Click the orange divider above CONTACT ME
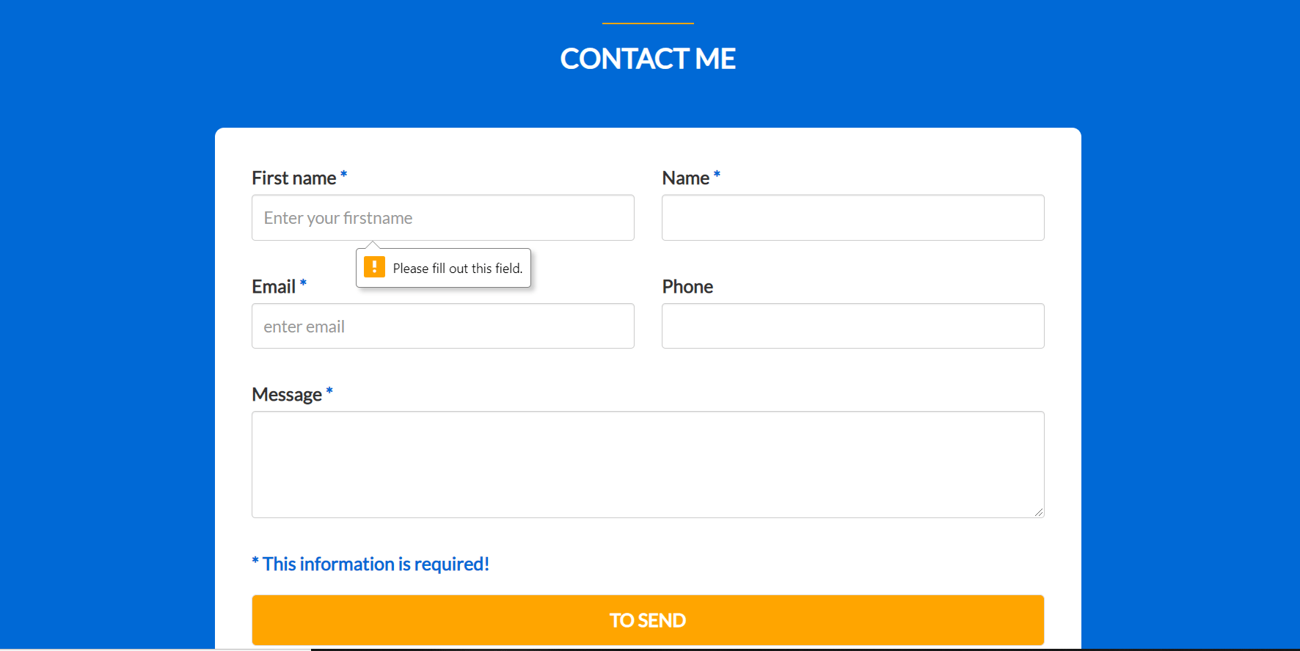 (x=648, y=23)
